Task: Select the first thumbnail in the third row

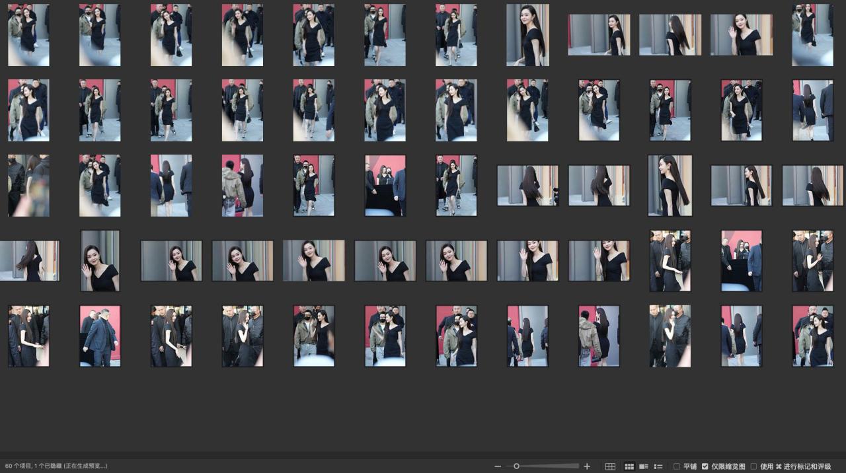Action: tap(28, 186)
